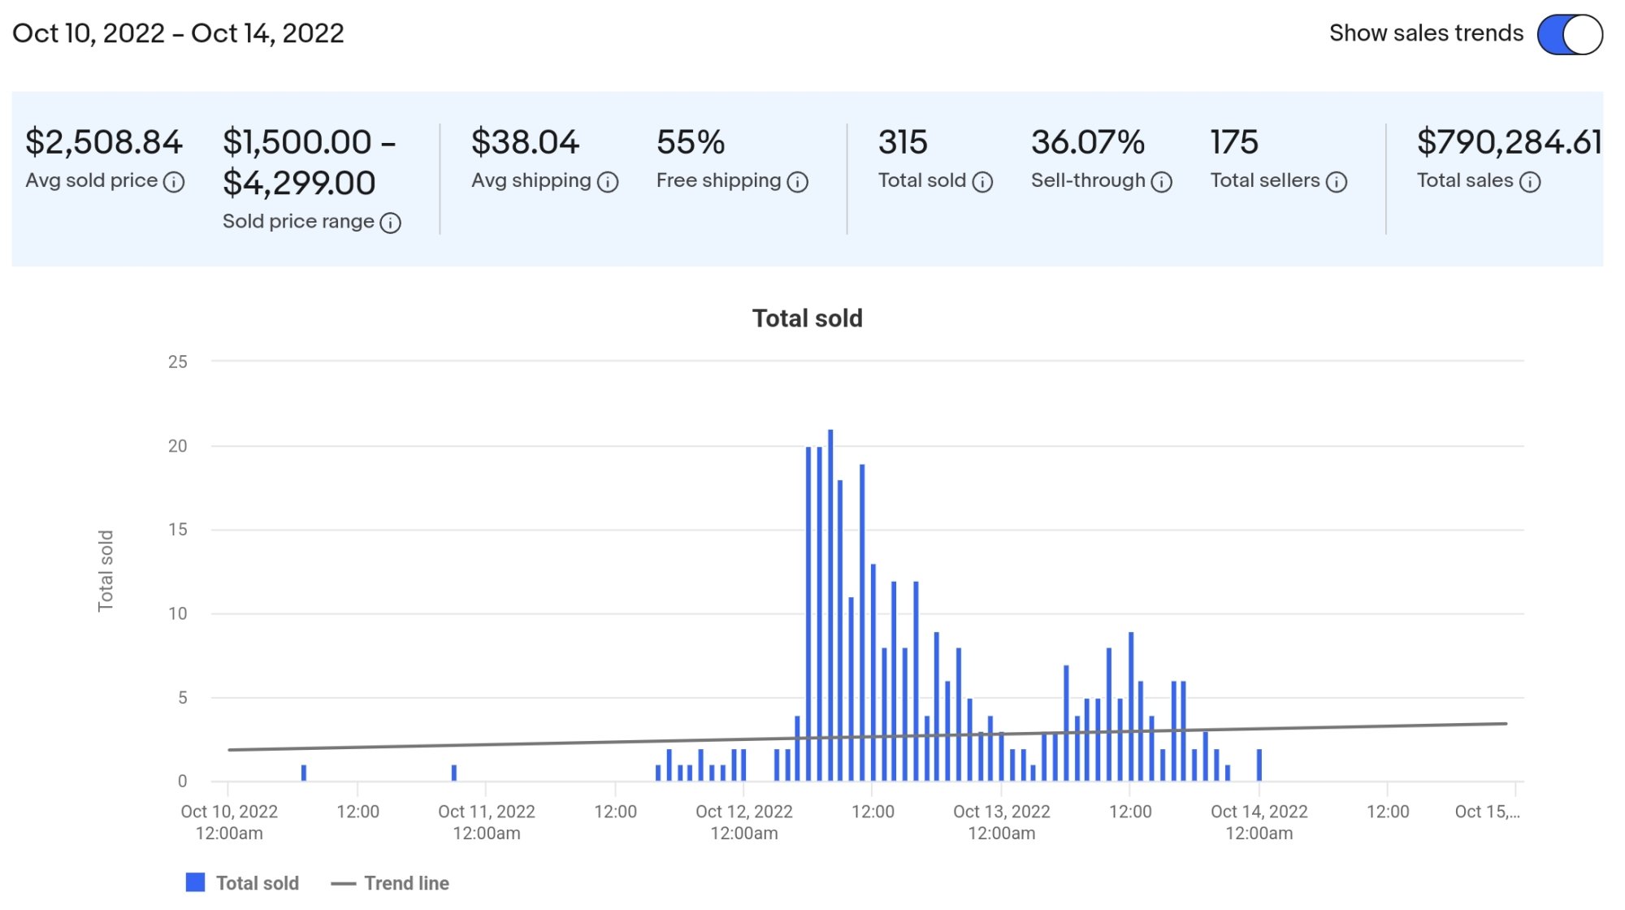
Task: Click the Oct 14, 2022 12:00am axis label
Action: 1259,822
